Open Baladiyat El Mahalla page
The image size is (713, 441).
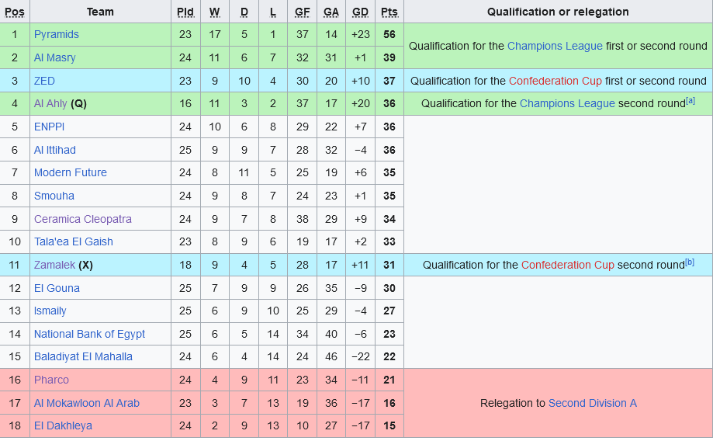point(83,356)
